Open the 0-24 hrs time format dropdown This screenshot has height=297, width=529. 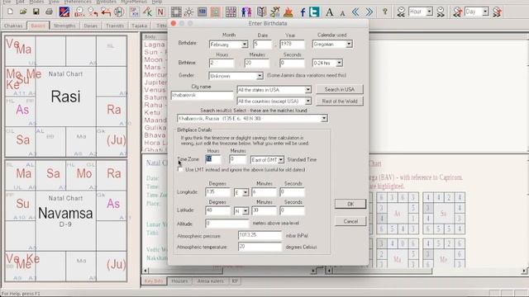pos(339,63)
